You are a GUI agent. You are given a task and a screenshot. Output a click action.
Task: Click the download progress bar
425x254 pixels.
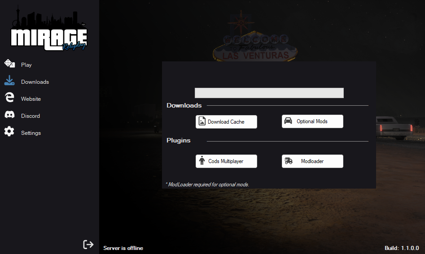tap(269, 93)
